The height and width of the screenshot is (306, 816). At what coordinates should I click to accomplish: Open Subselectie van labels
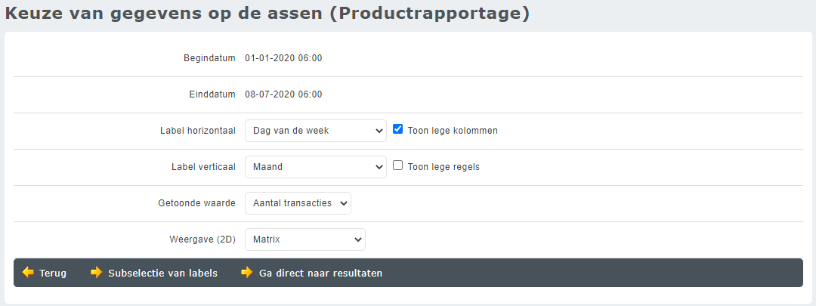[x=162, y=274]
